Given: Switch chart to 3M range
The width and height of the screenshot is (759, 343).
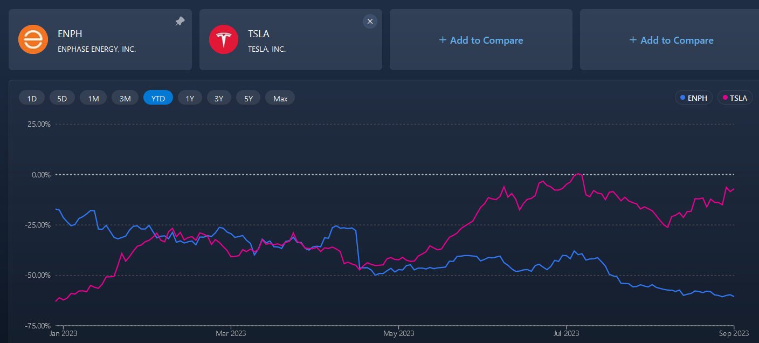Looking at the screenshot, I should (125, 98).
